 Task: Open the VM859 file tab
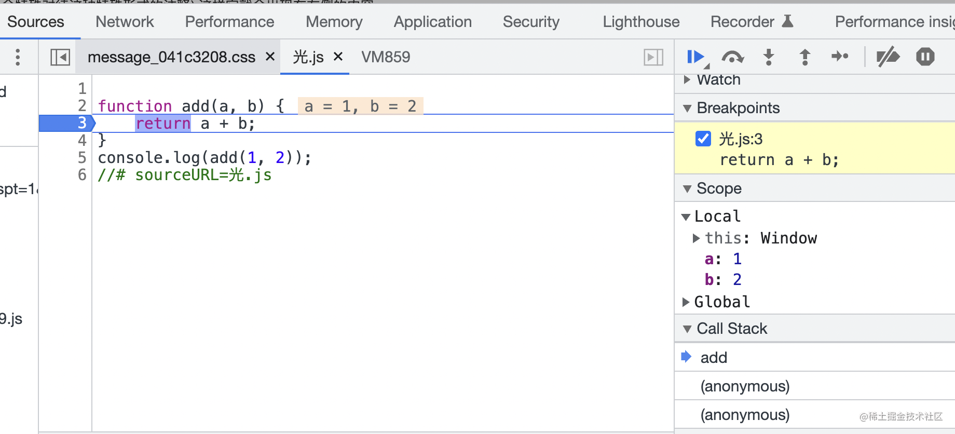[x=386, y=57]
